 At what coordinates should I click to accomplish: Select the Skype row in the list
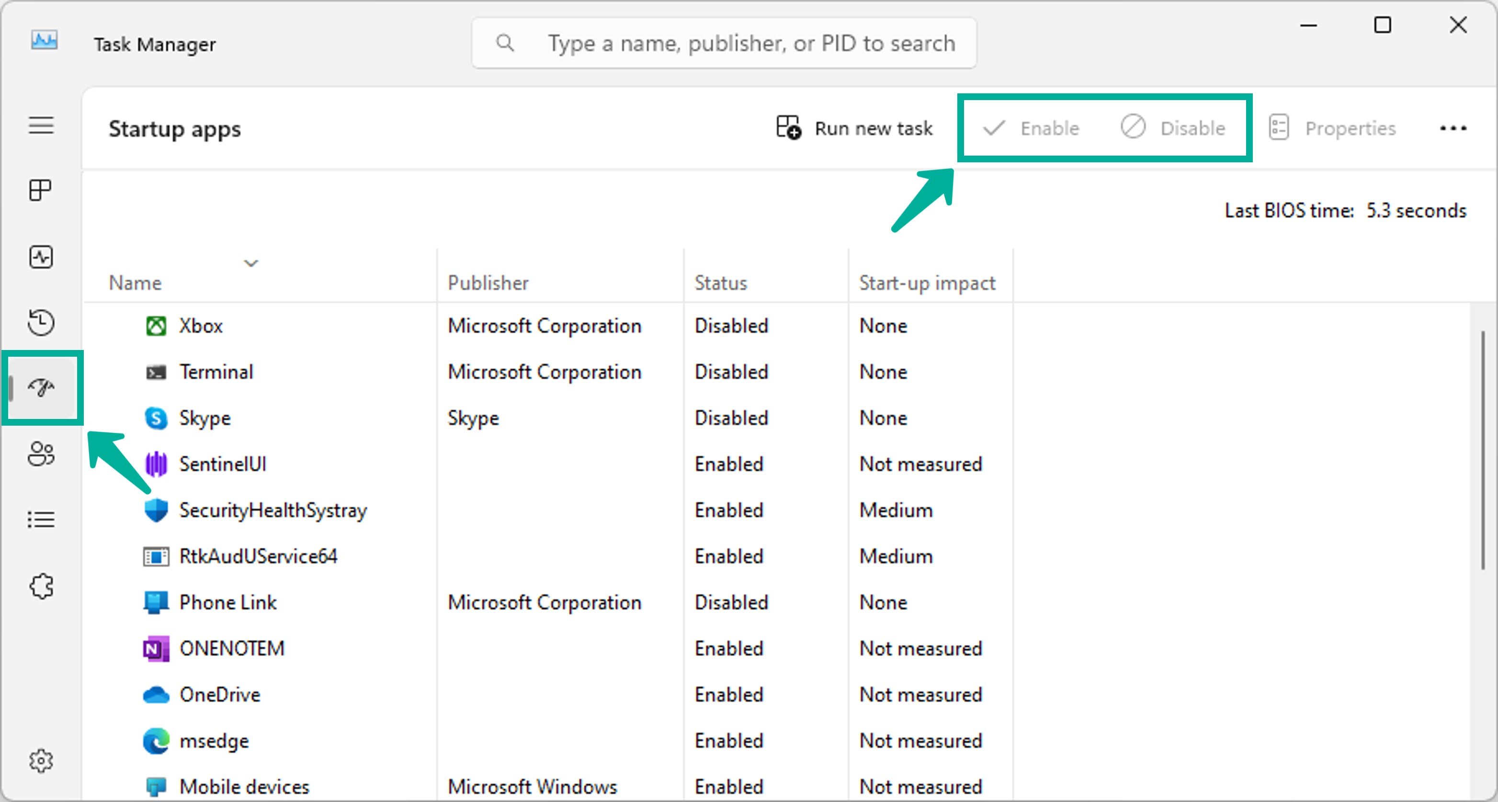[x=204, y=418]
